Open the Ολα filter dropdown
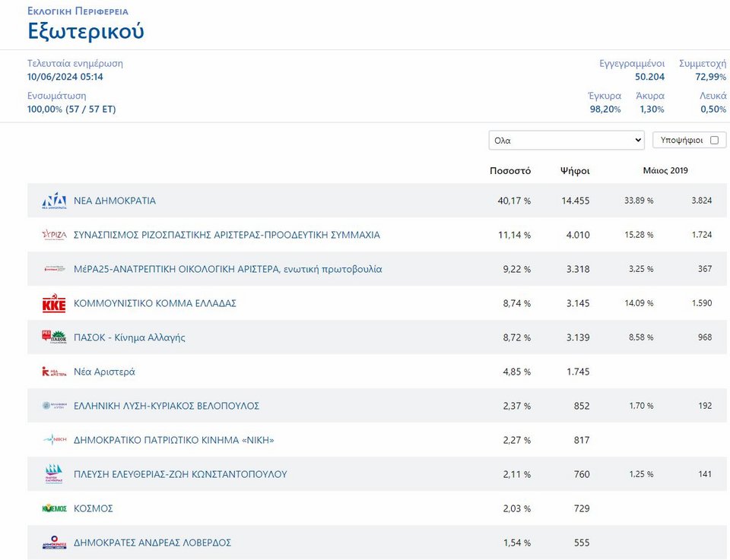 567,140
